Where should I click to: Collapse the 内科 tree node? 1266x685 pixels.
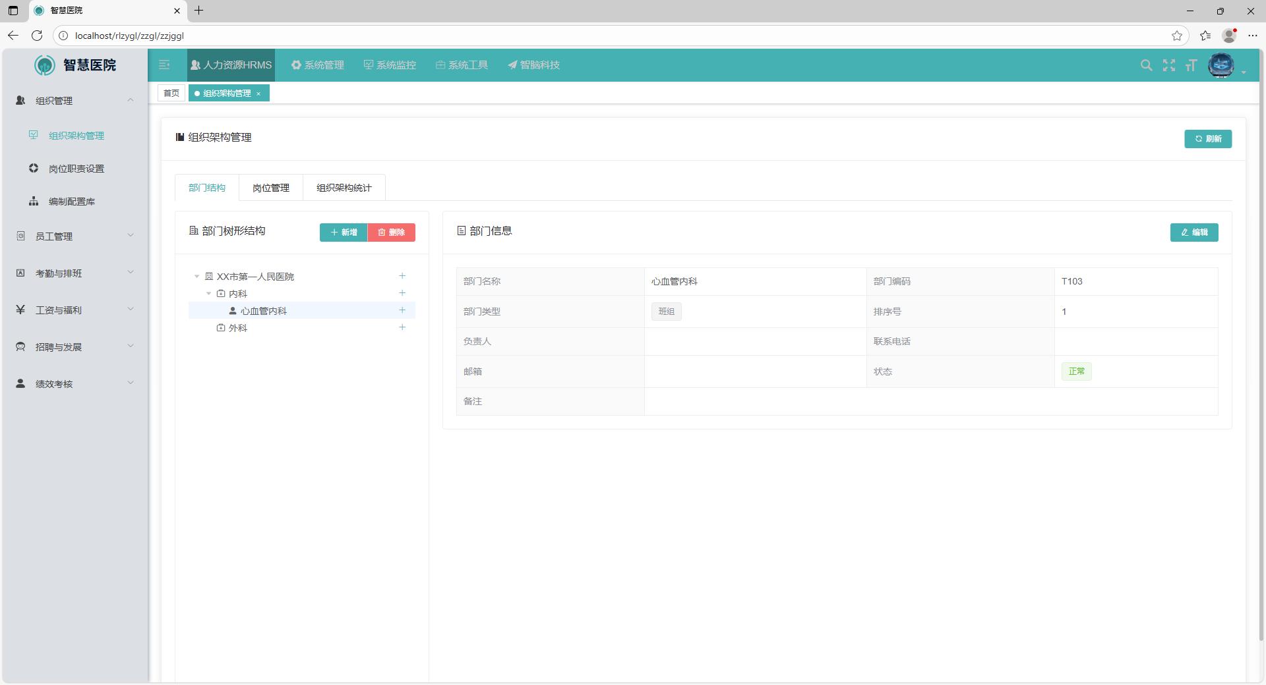coord(208,294)
